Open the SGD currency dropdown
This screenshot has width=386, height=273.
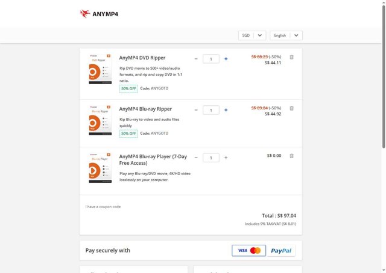point(252,35)
